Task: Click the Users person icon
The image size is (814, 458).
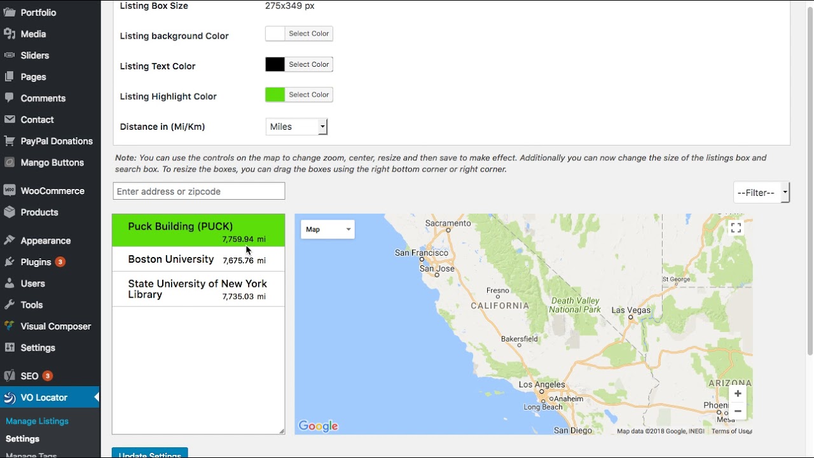Action: tap(10, 284)
